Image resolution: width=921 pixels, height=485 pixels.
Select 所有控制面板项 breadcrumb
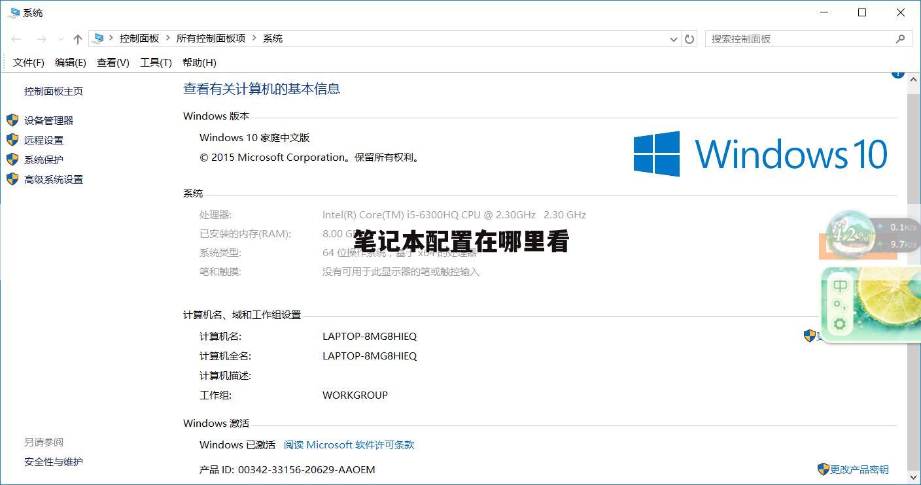coord(211,39)
